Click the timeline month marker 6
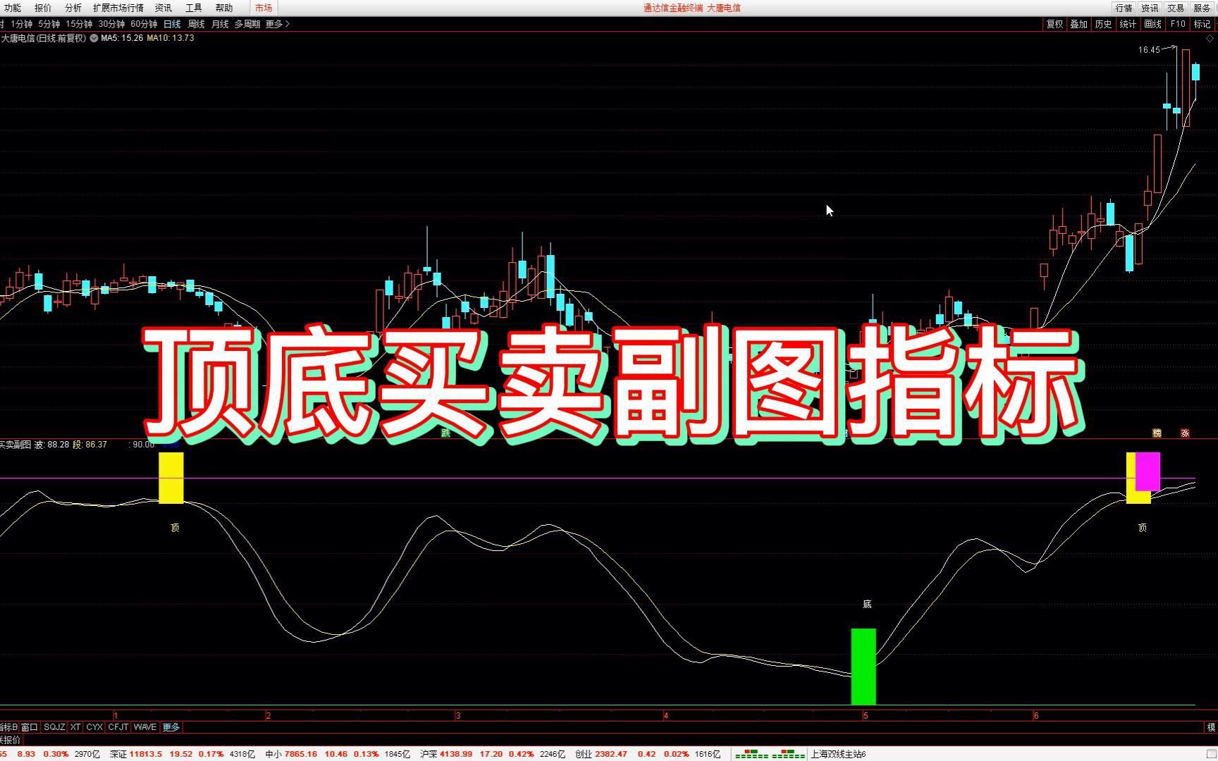This screenshot has height=761, width=1218. pyautogui.click(x=1035, y=715)
